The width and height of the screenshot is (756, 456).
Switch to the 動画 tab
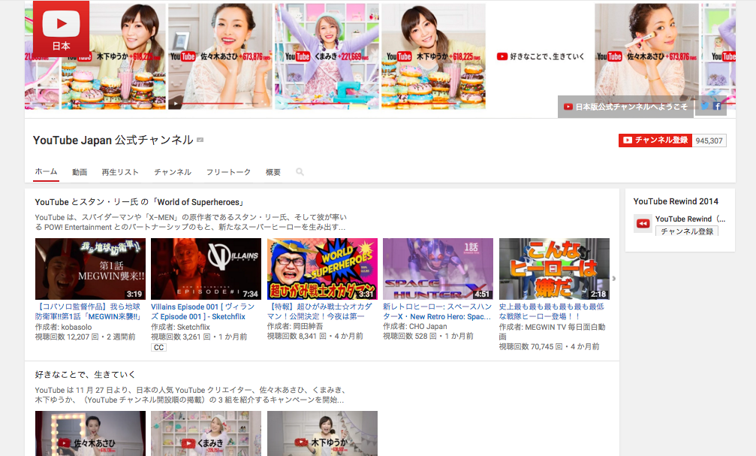tap(80, 172)
